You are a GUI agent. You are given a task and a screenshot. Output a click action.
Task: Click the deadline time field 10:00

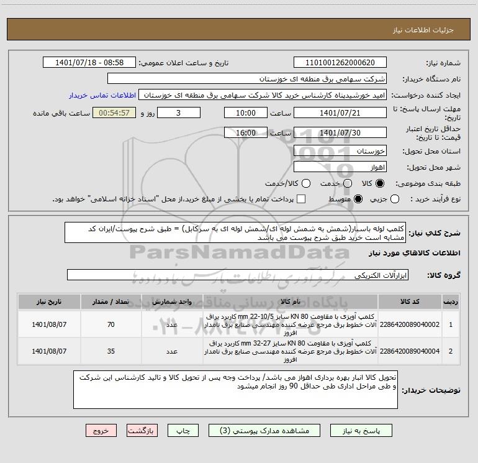click(x=246, y=112)
